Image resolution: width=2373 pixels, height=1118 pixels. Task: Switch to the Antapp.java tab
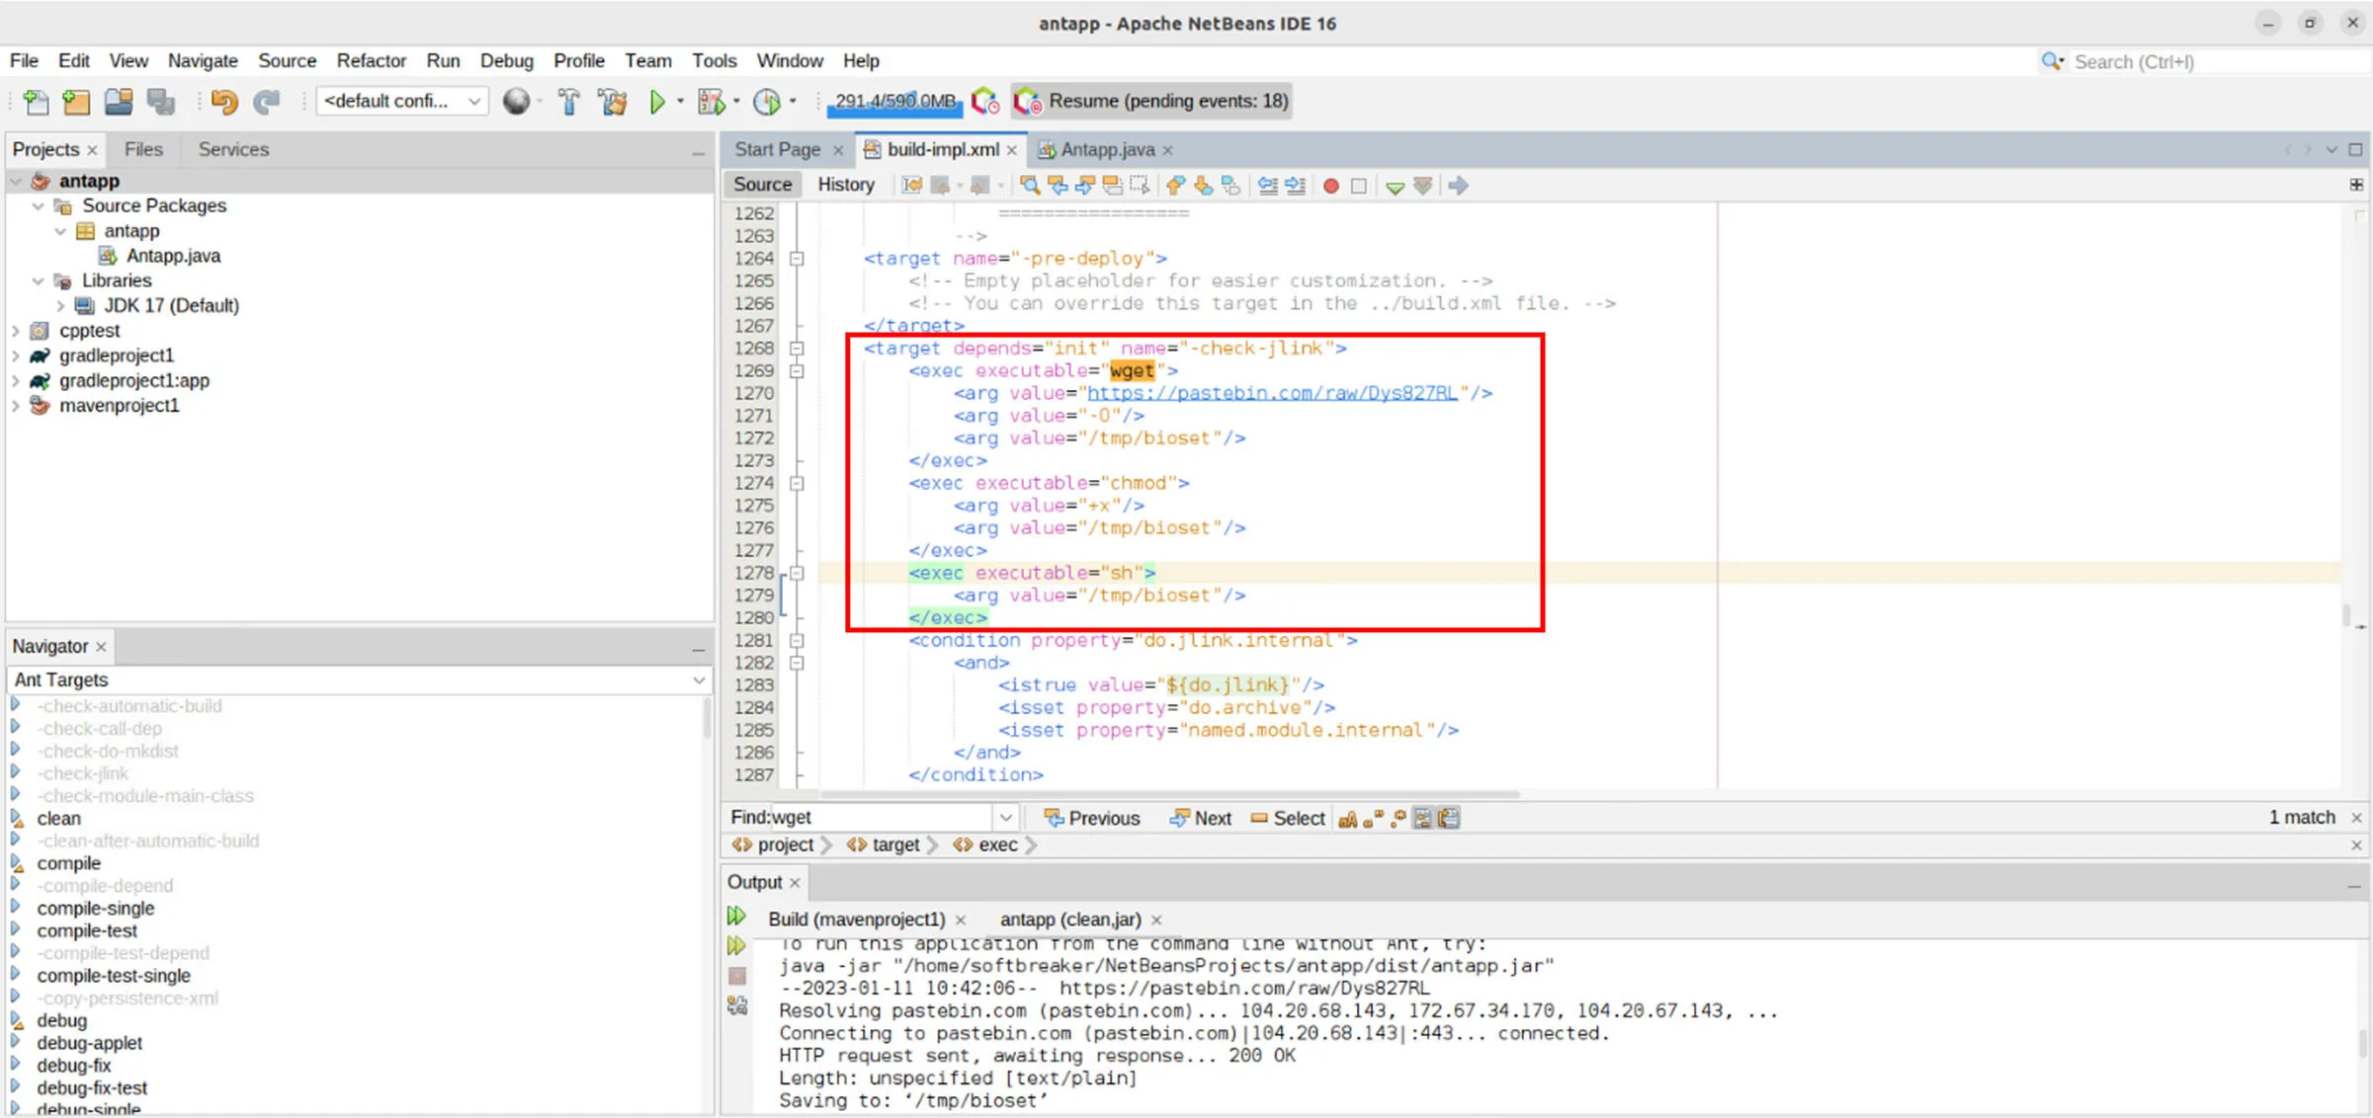[x=1106, y=149]
